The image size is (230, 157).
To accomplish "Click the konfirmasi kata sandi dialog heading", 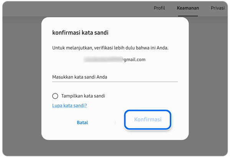I will click(x=80, y=33).
